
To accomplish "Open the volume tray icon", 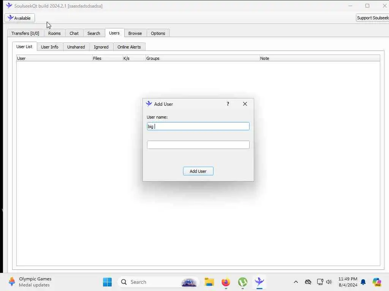I will pos(329,282).
